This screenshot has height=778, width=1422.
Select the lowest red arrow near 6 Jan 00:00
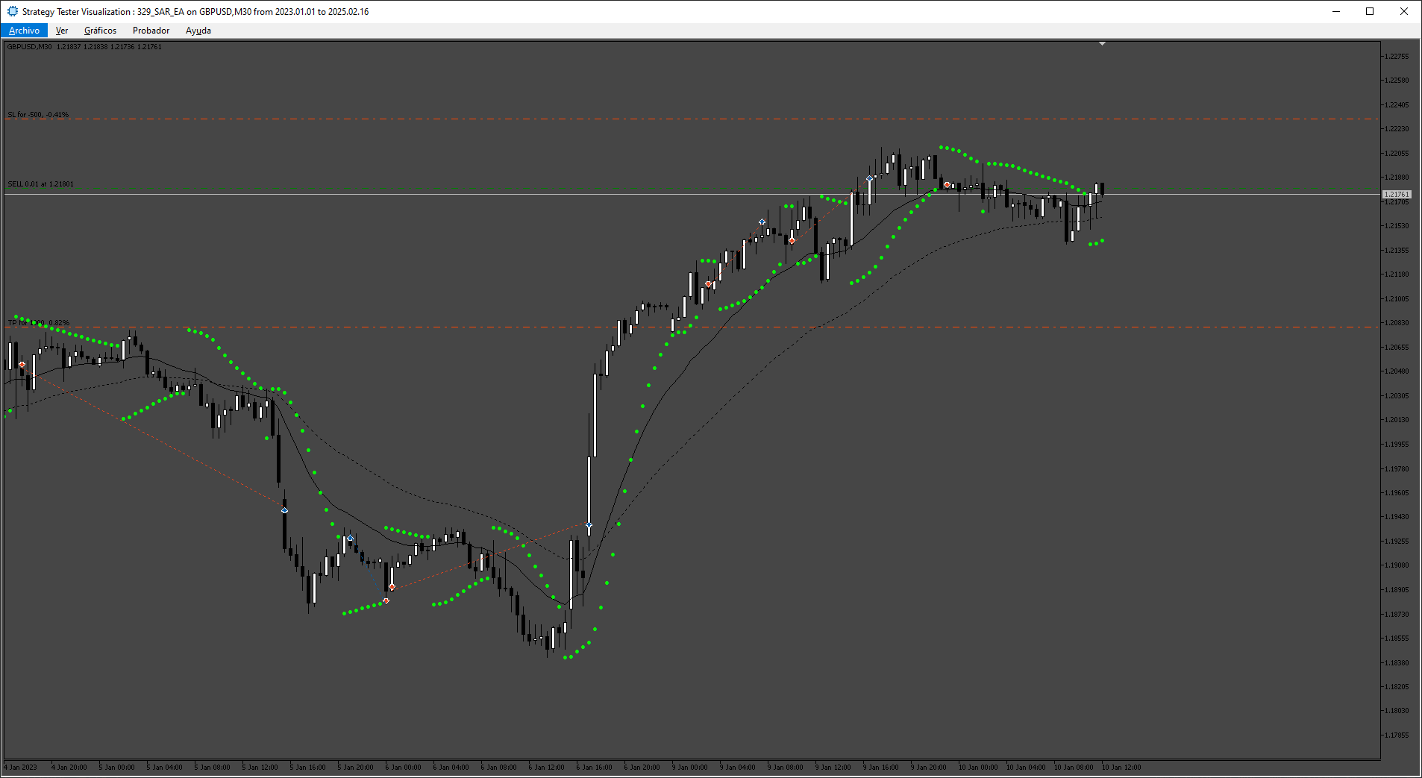pyautogui.click(x=386, y=600)
